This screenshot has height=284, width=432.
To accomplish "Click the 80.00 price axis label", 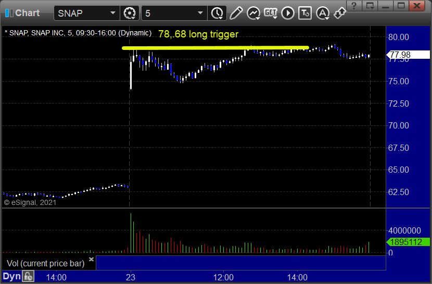I will pos(398,37).
